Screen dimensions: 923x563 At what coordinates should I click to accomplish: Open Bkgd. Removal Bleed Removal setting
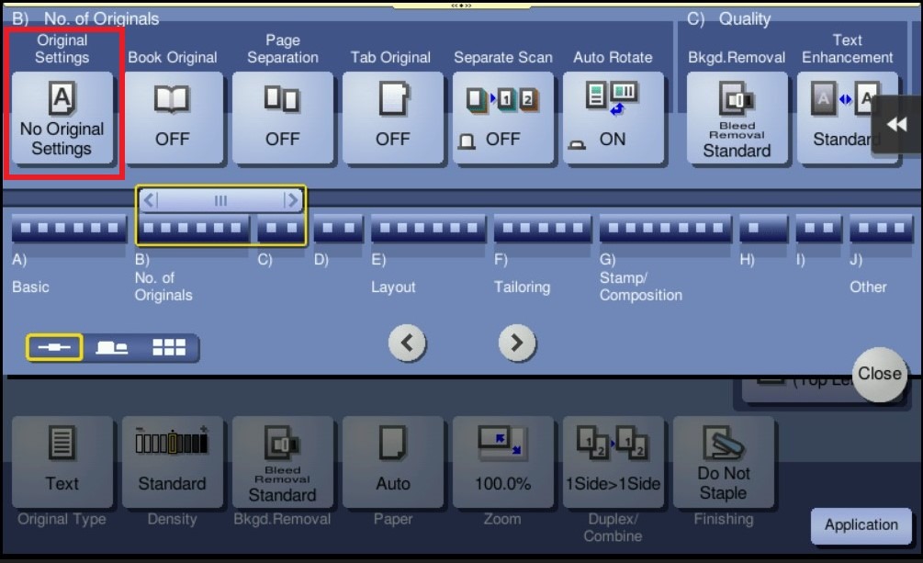[x=737, y=118]
